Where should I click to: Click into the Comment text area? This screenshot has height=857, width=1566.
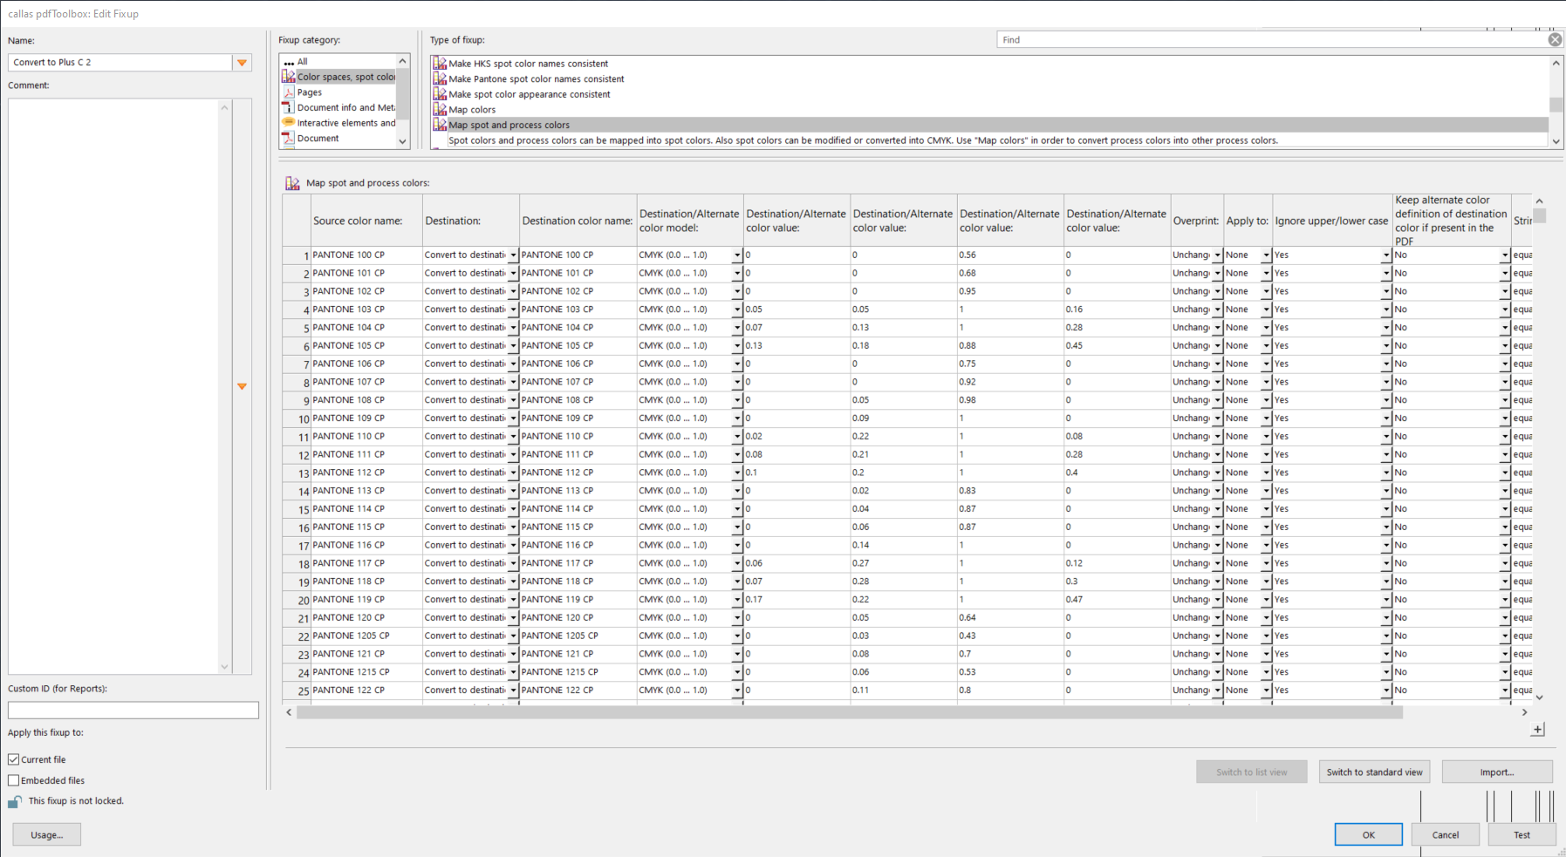point(113,386)
